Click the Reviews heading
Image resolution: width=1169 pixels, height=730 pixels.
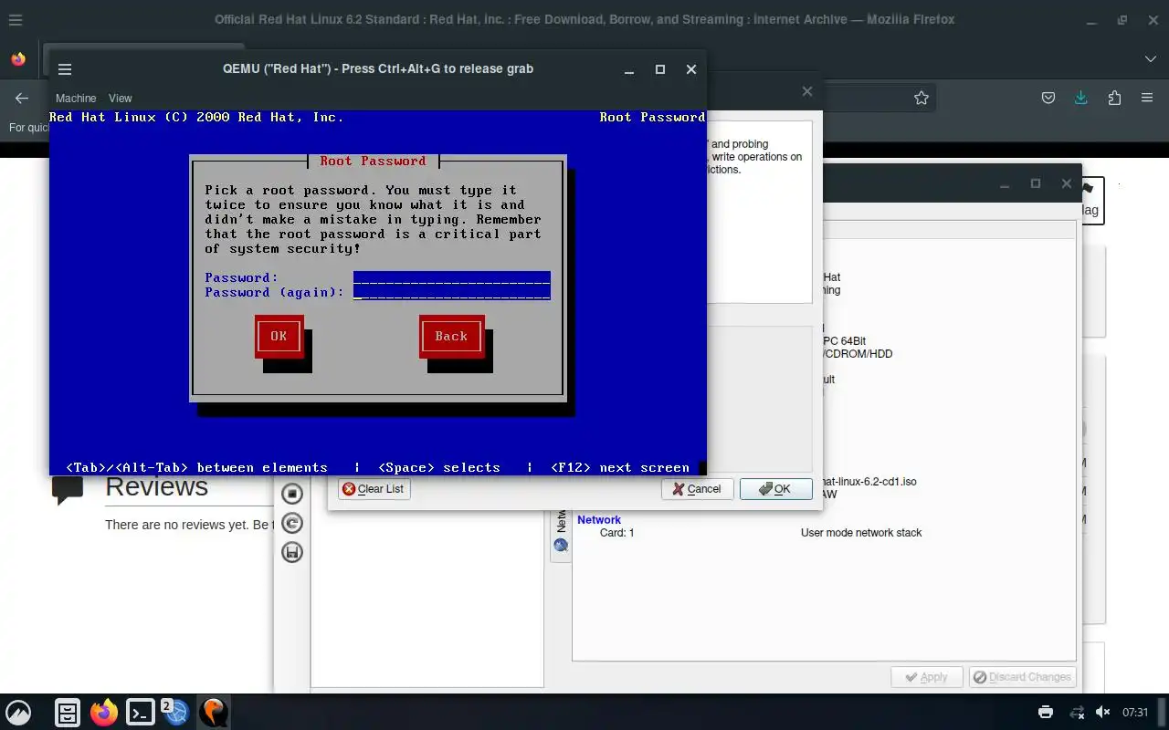point(156,487)
